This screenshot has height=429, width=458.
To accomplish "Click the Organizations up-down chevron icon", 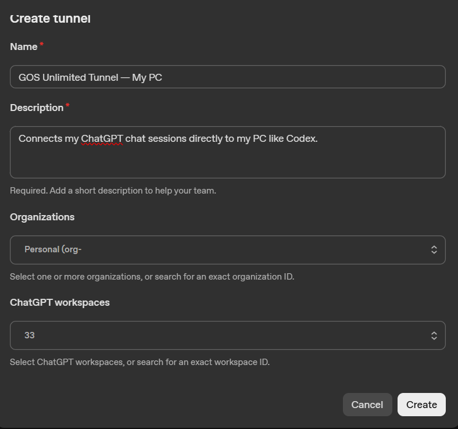I will (434, 250).
